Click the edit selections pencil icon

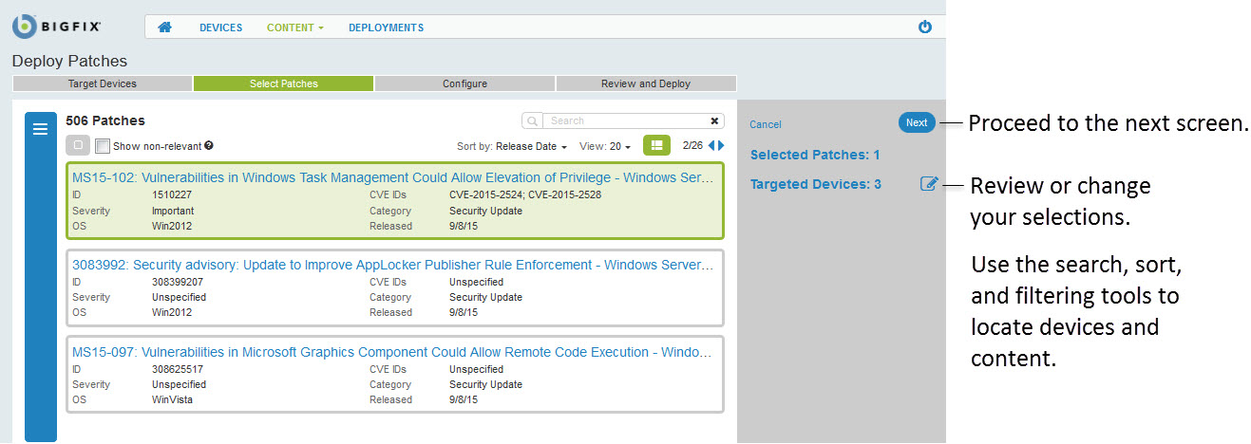[x=928, y=184]
